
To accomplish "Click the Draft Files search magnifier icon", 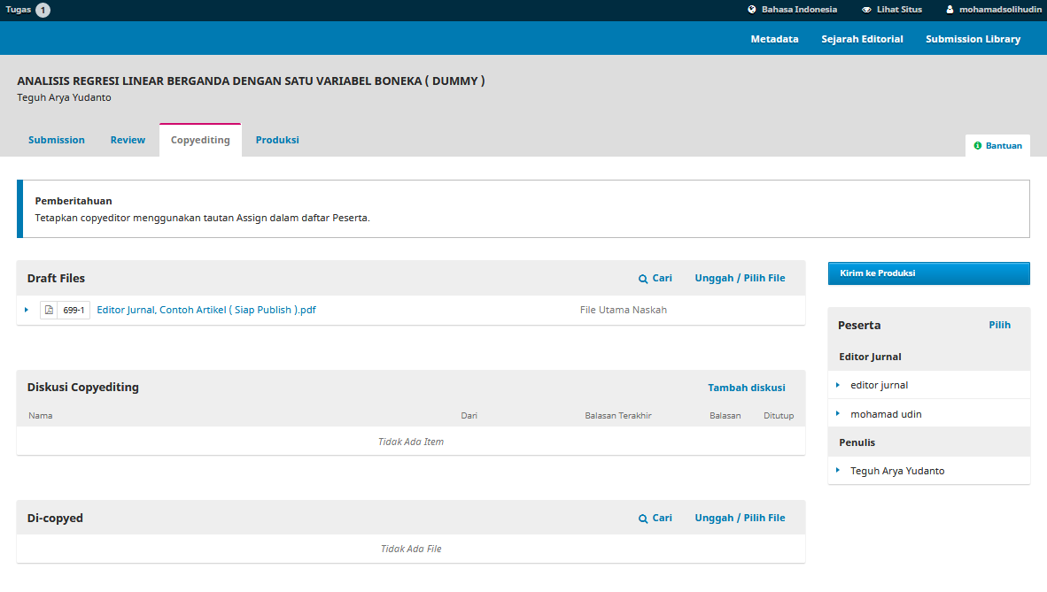I will [643, 279].
